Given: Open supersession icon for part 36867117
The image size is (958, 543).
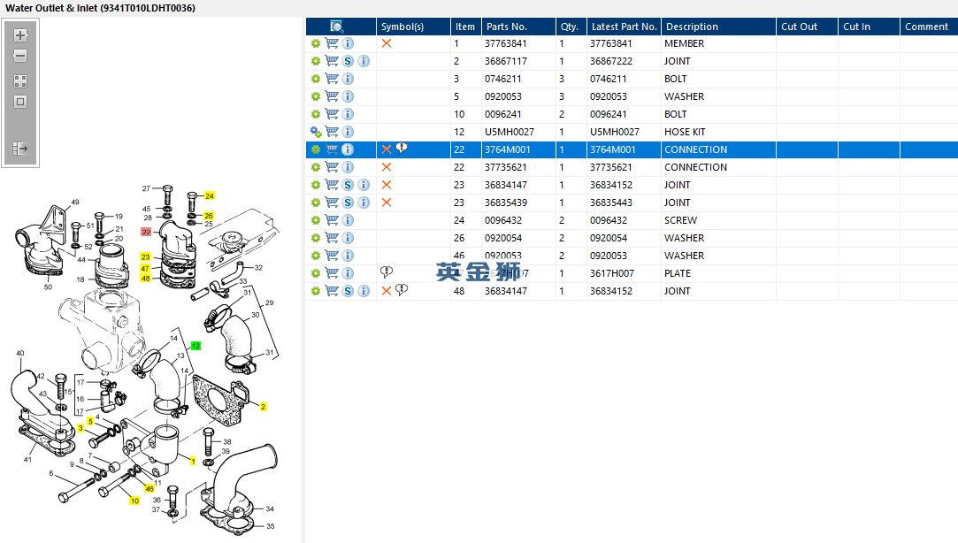Looking at the screenshot, I should [x=348, y=61].
